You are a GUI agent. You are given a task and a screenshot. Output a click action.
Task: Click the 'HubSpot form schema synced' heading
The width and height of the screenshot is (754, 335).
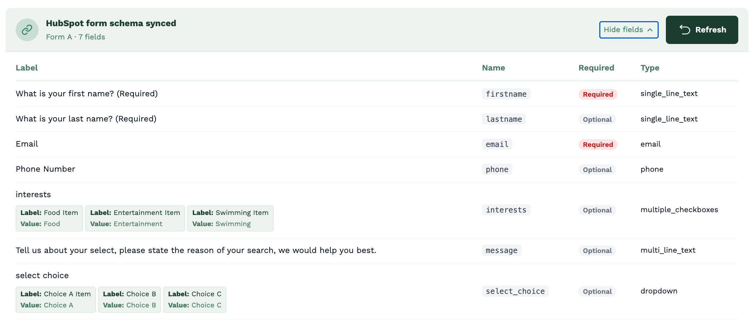(x=111, y=23)
